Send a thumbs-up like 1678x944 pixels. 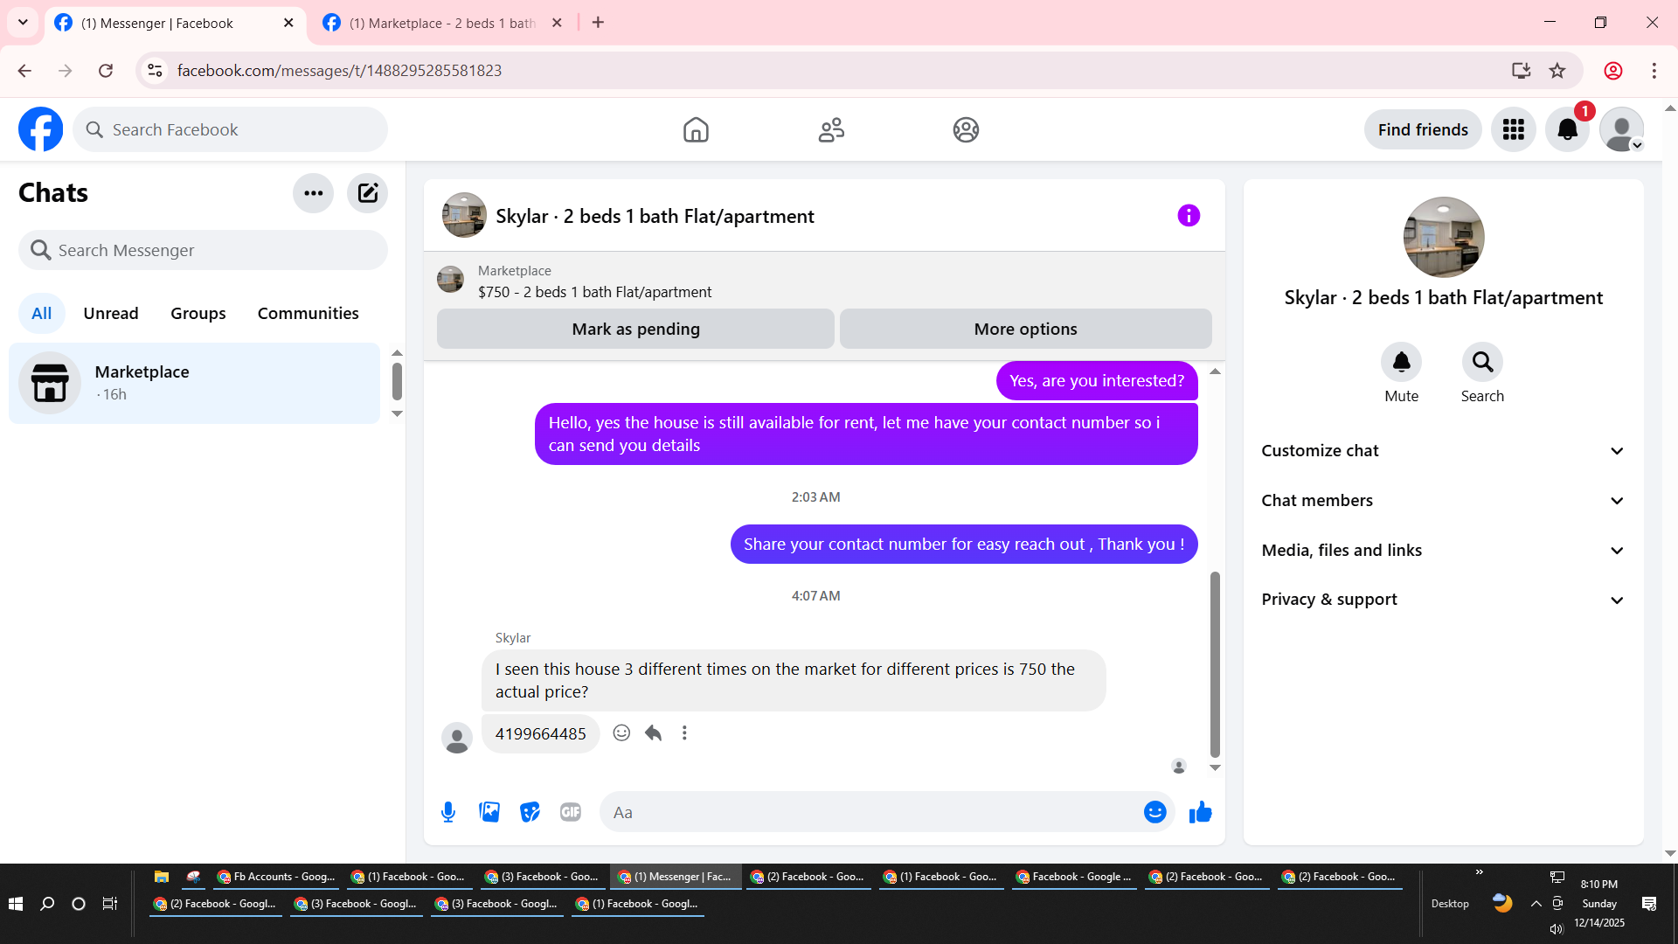pyautogui.click(x=1200, y=812)
